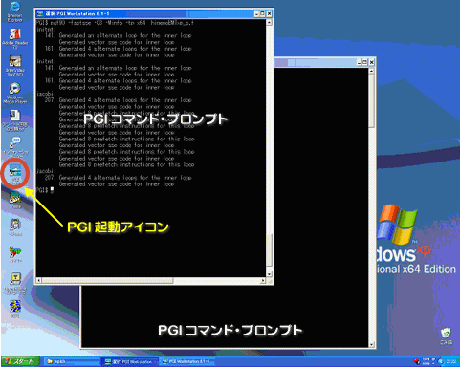Maximize the rear PGI command prompt window
Viewport: 460px width, 367px height.
[x=365, y=62]
